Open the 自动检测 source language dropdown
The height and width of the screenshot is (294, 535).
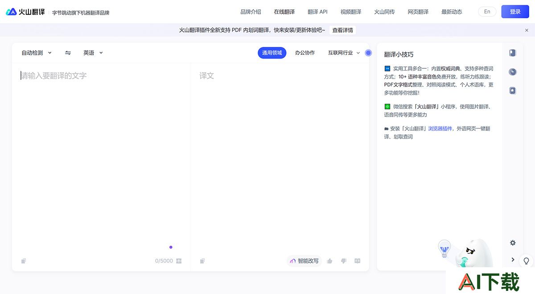point(37,53)
